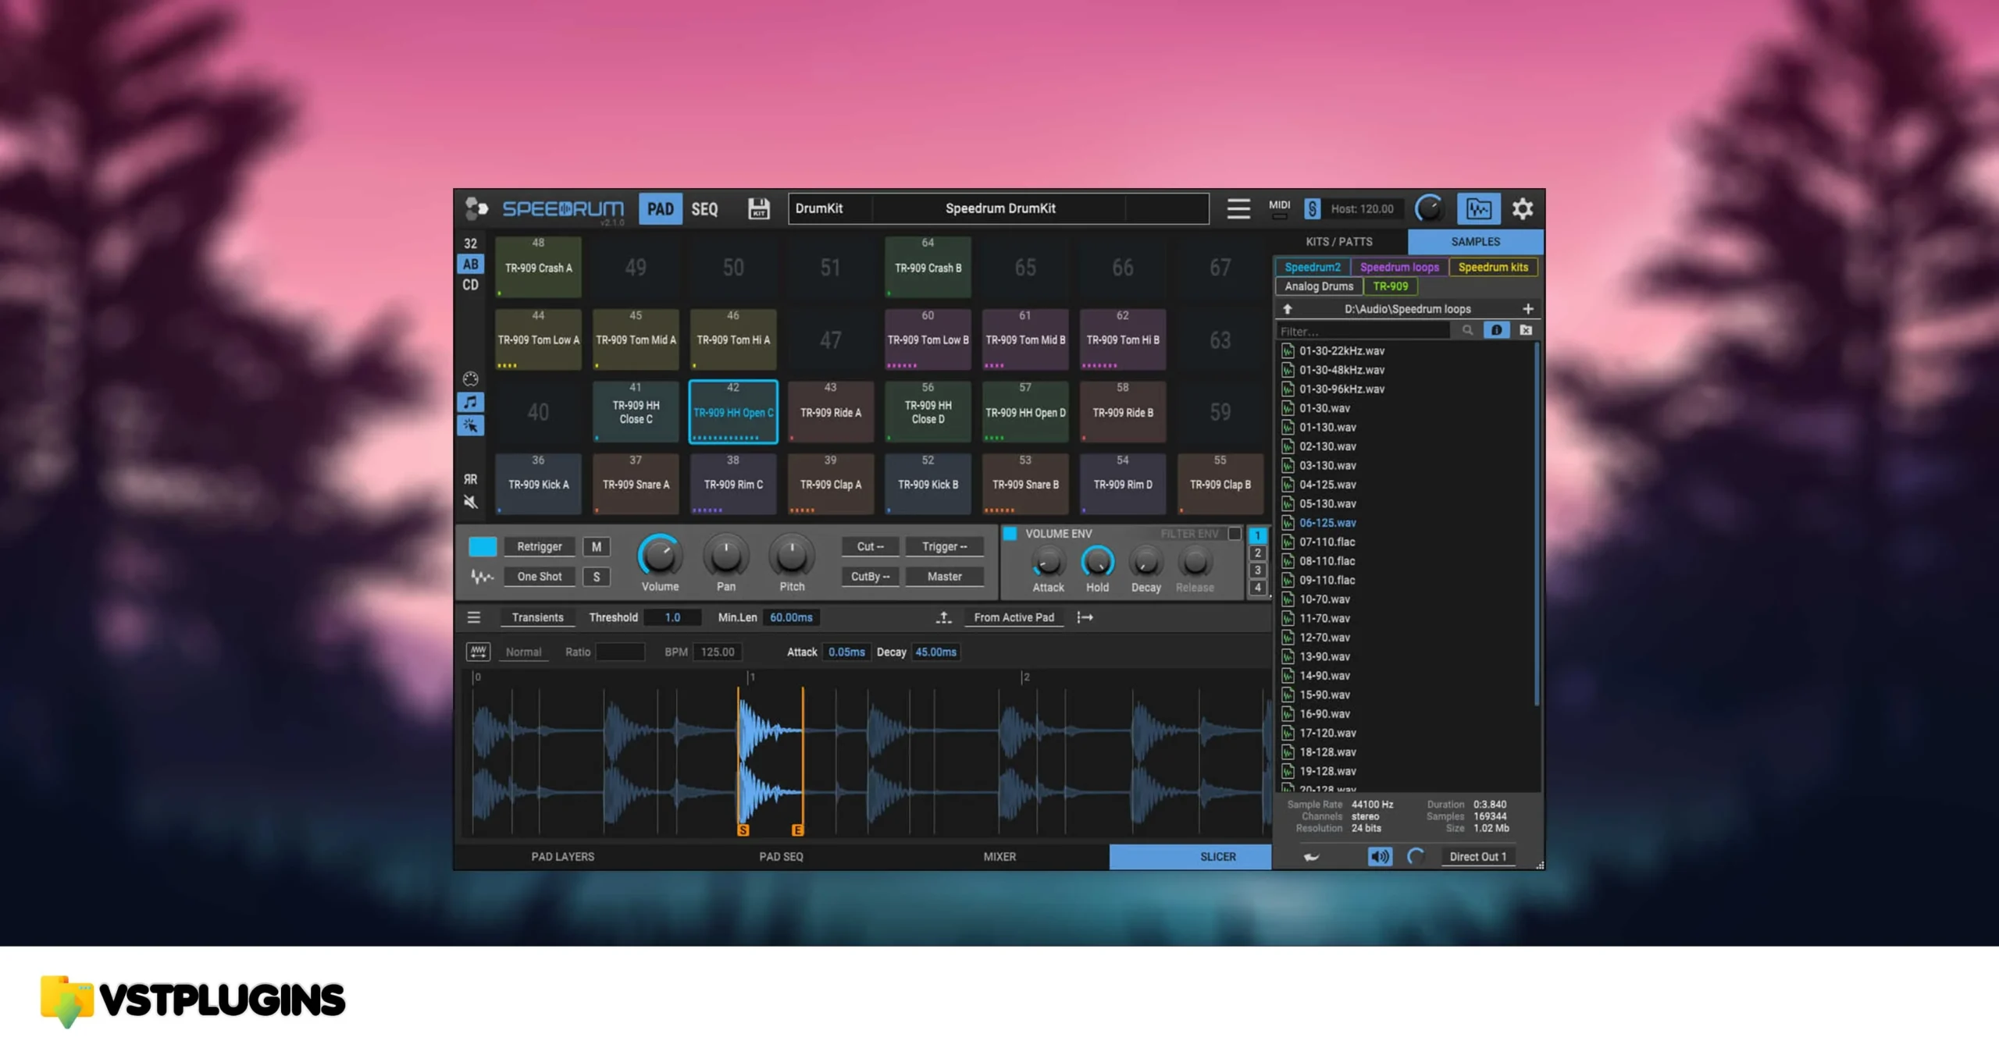Click the load-sample up arrow icon in slicer

coord(943,617)
